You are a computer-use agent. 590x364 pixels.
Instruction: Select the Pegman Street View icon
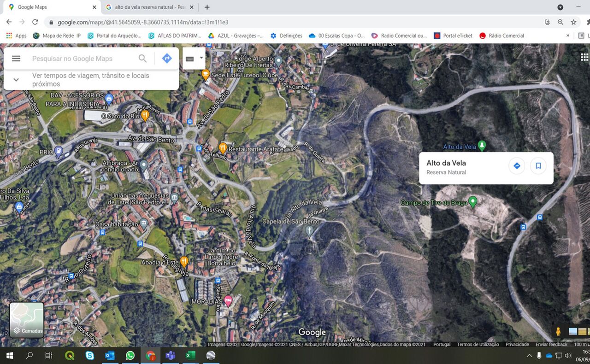pyautogui.click(x=558, y=331)
